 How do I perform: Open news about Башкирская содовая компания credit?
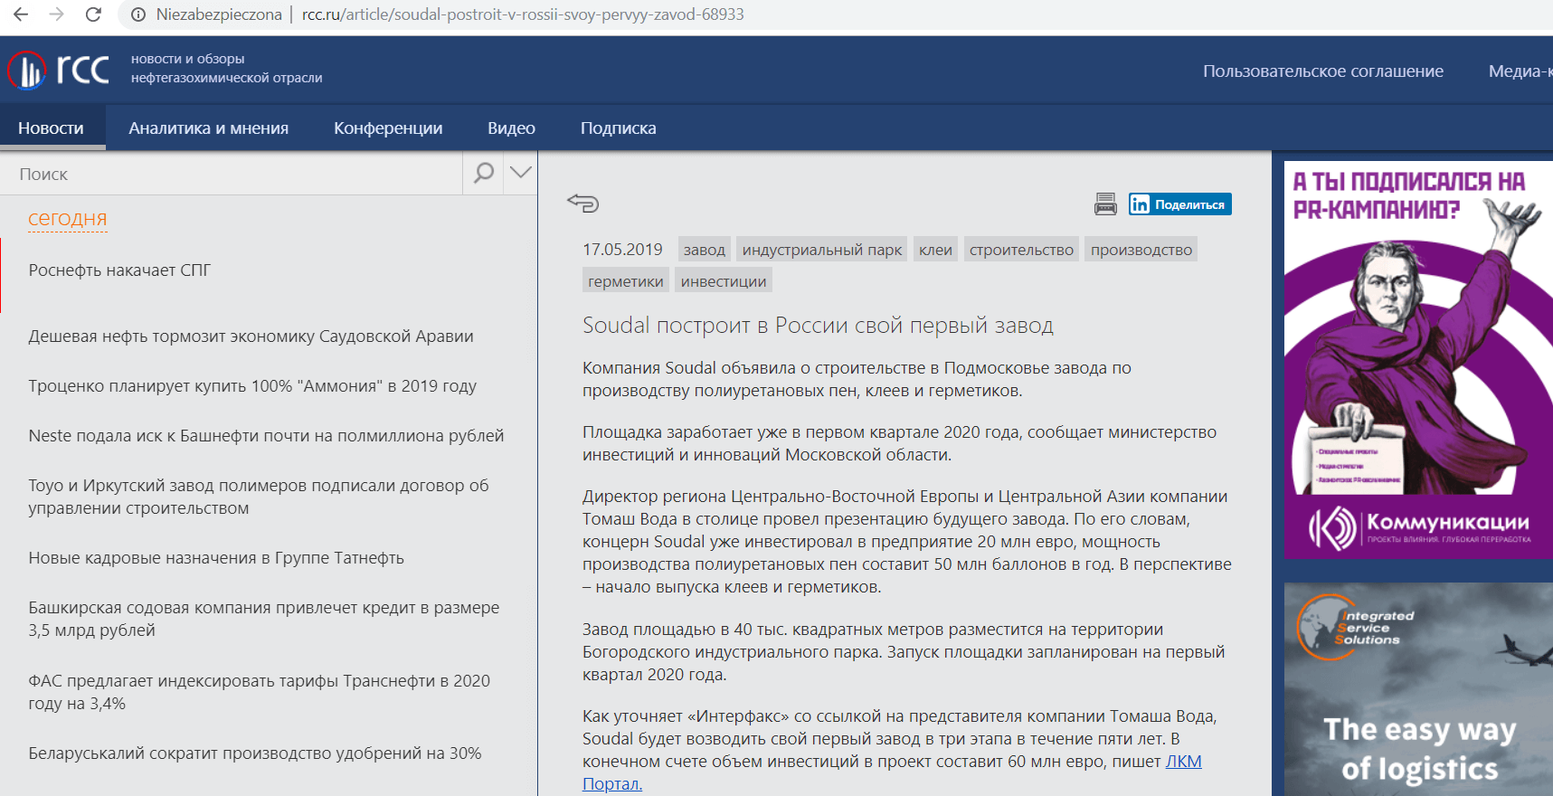264,619
